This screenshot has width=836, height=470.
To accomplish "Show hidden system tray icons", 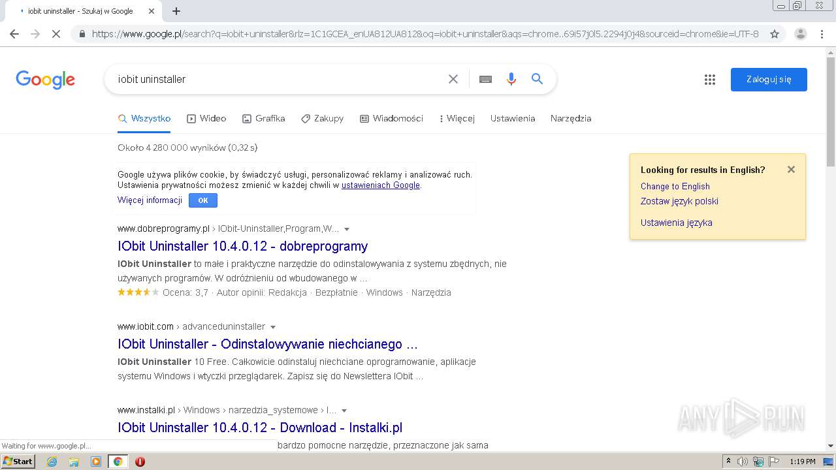I will (x=728, y=462).
